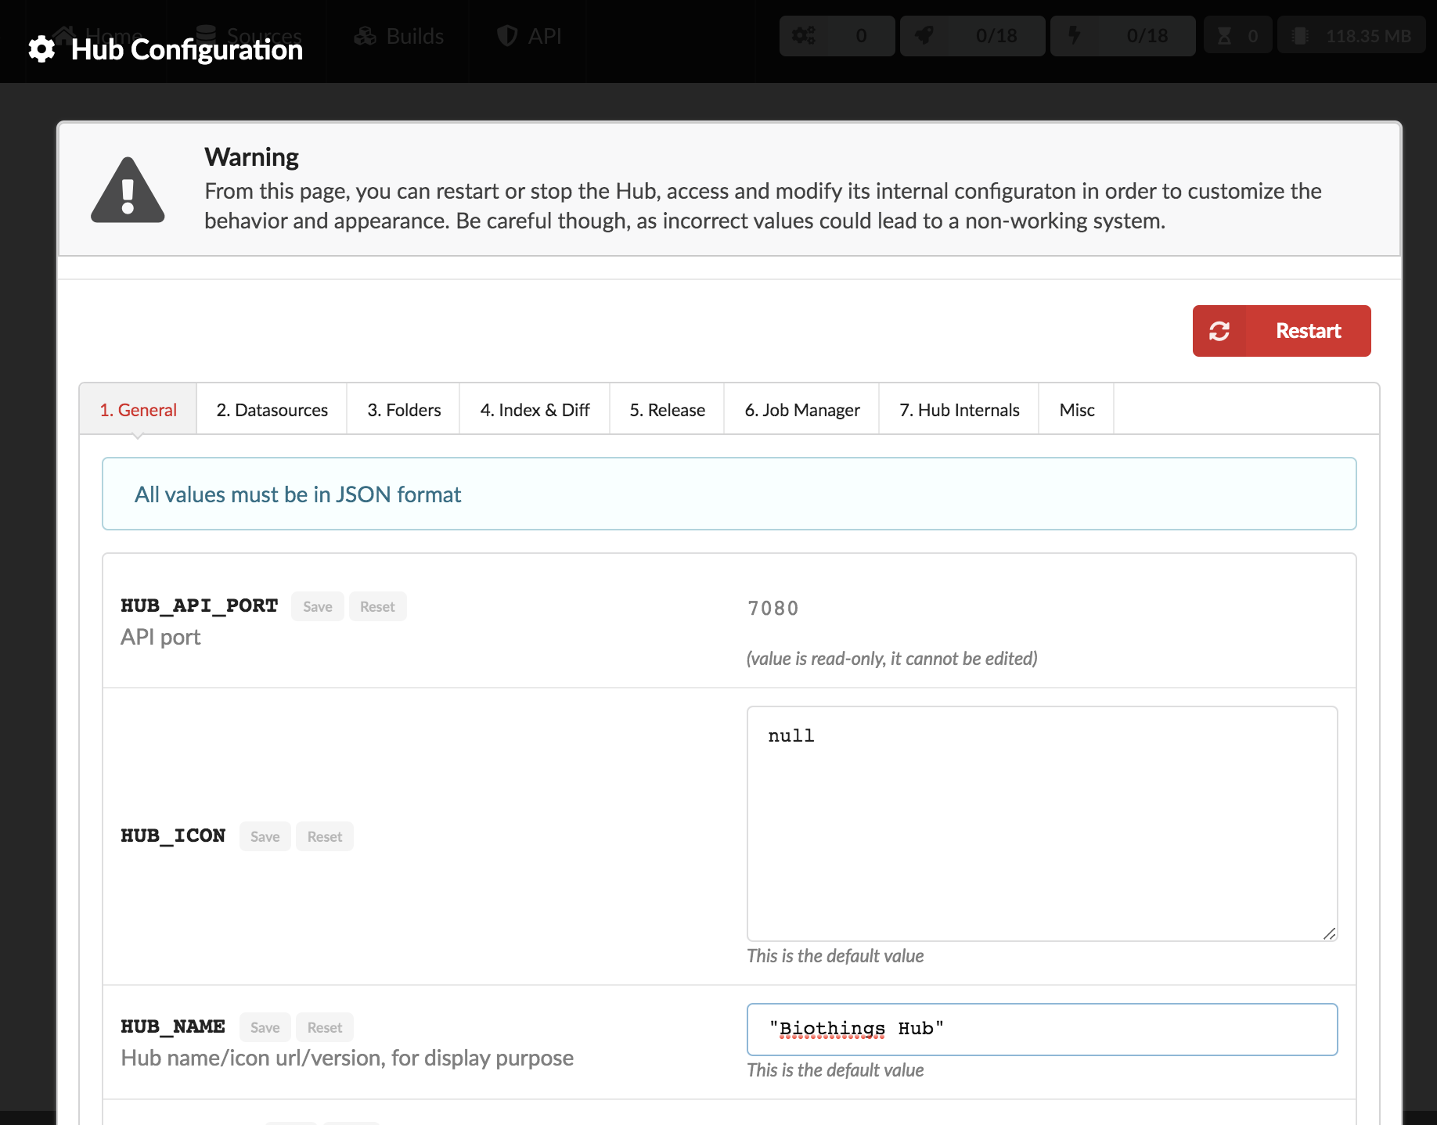Image resolution: width=1437 pixels, height=1125 pixels.
Task: Click Reset next to HUB_ICON
Action: pos(324,836)
